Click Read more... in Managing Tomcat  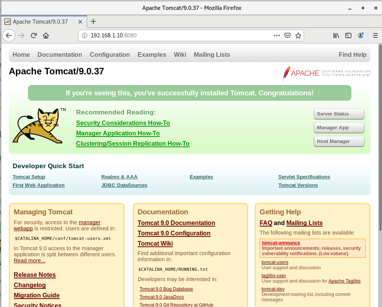pyautogui.click(x=29, y=260)
